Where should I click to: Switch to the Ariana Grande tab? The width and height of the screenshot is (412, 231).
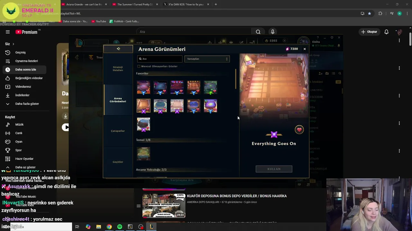pyautogui.click(x=84, y=4)
